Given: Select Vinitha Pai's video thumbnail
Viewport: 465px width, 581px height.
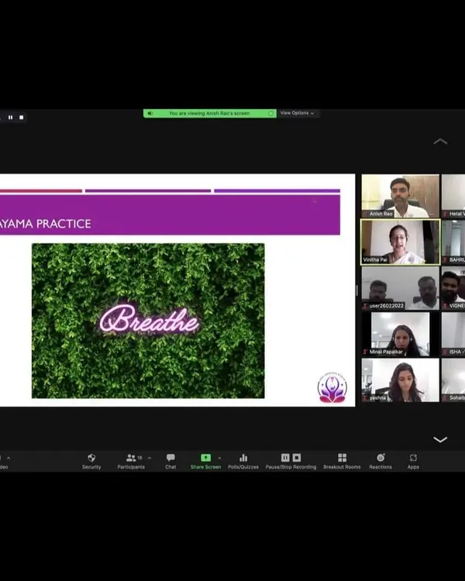Looking at the screenshot, I should click(x=401, y=242).
